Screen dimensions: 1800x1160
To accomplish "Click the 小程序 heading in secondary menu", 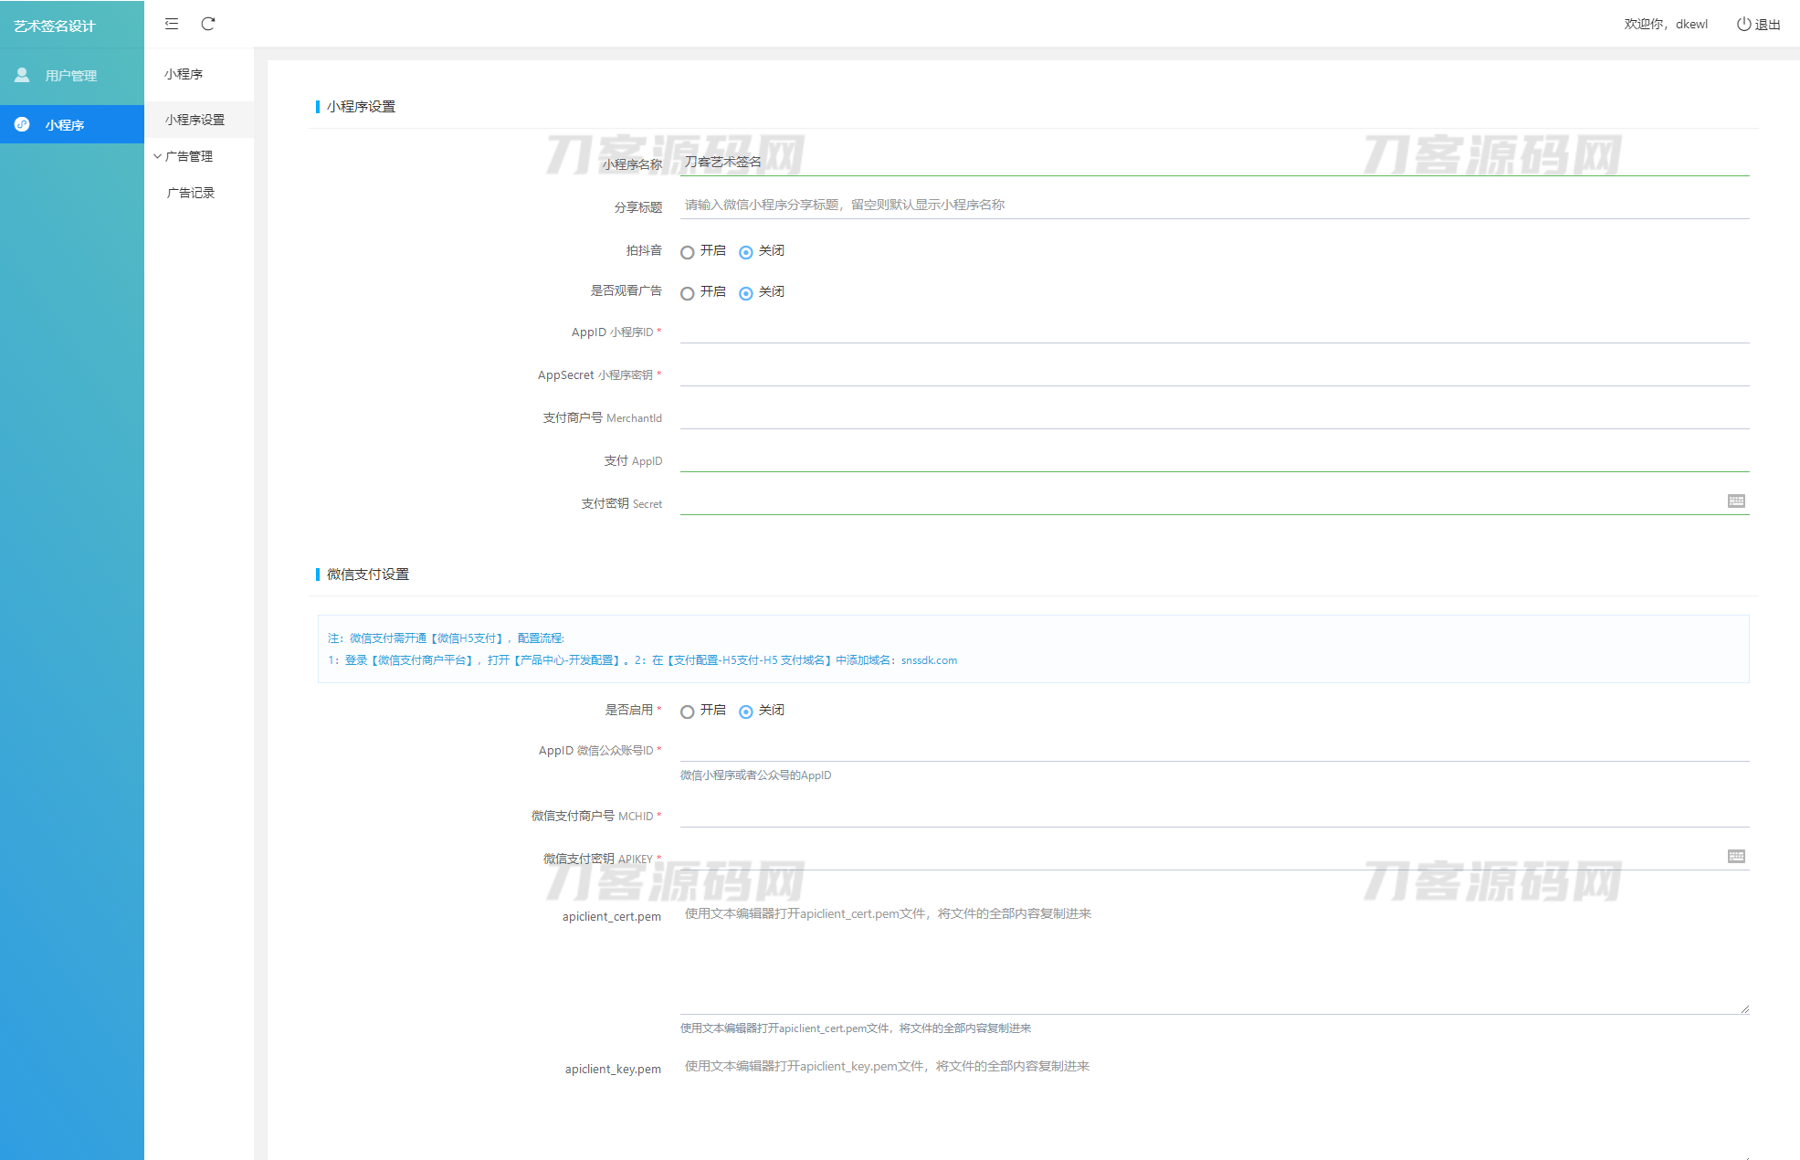I will (184, 74).
